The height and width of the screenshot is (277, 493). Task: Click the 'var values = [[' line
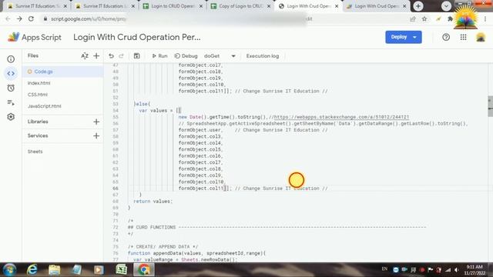point(160,110)
